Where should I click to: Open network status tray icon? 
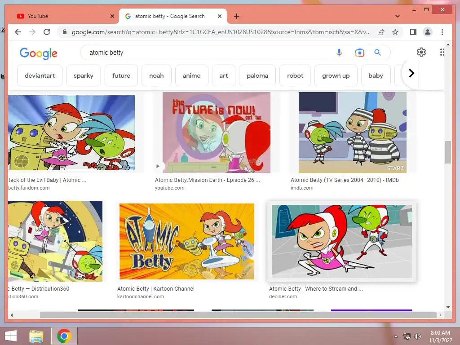(407, 336)
